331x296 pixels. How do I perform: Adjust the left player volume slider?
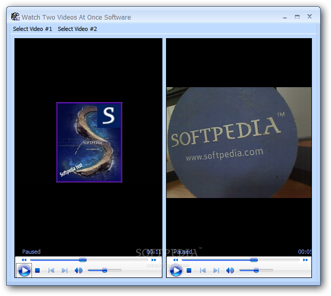tap(105, 270)
